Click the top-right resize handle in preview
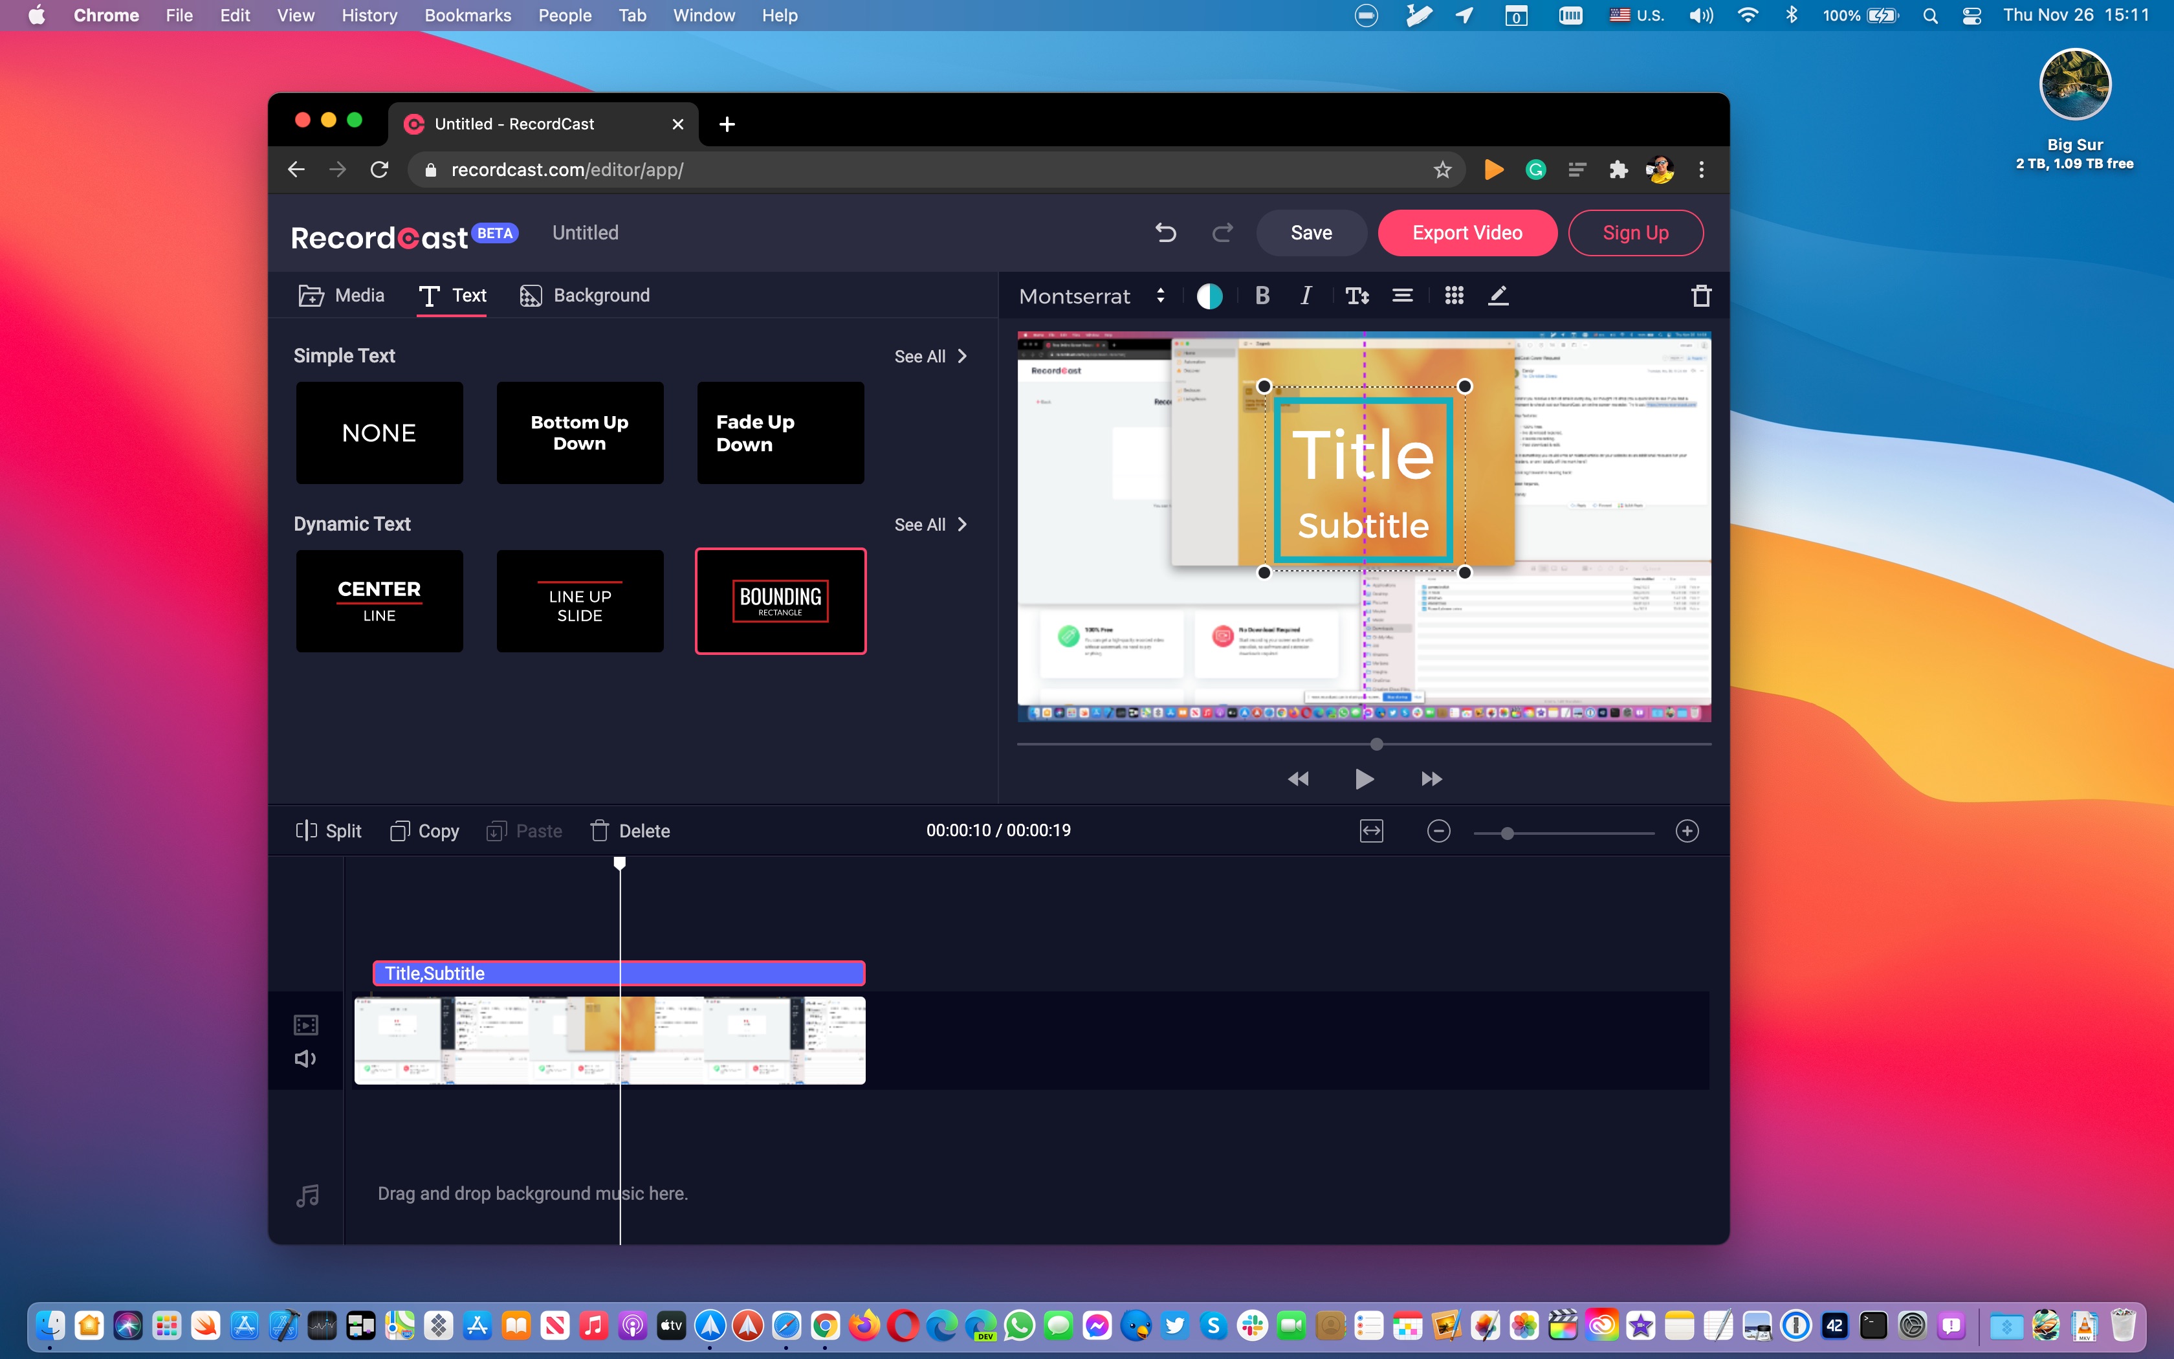This screenshot has width=2174, height=1359. point(1464,386)
